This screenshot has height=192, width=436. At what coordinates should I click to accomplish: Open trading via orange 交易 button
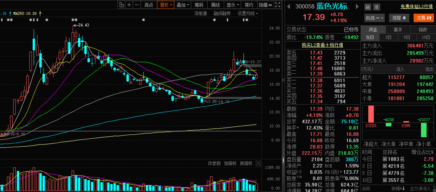423,18
